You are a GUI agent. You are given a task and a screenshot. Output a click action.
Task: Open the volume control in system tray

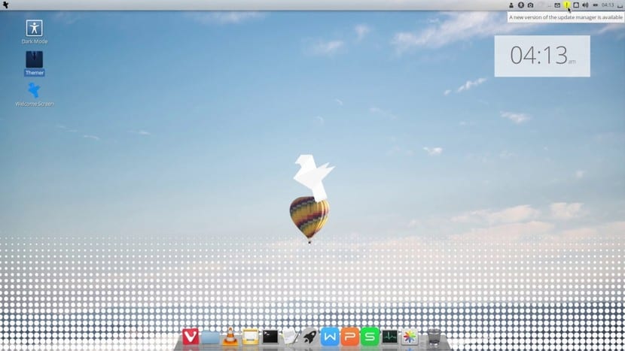point(585,5)
